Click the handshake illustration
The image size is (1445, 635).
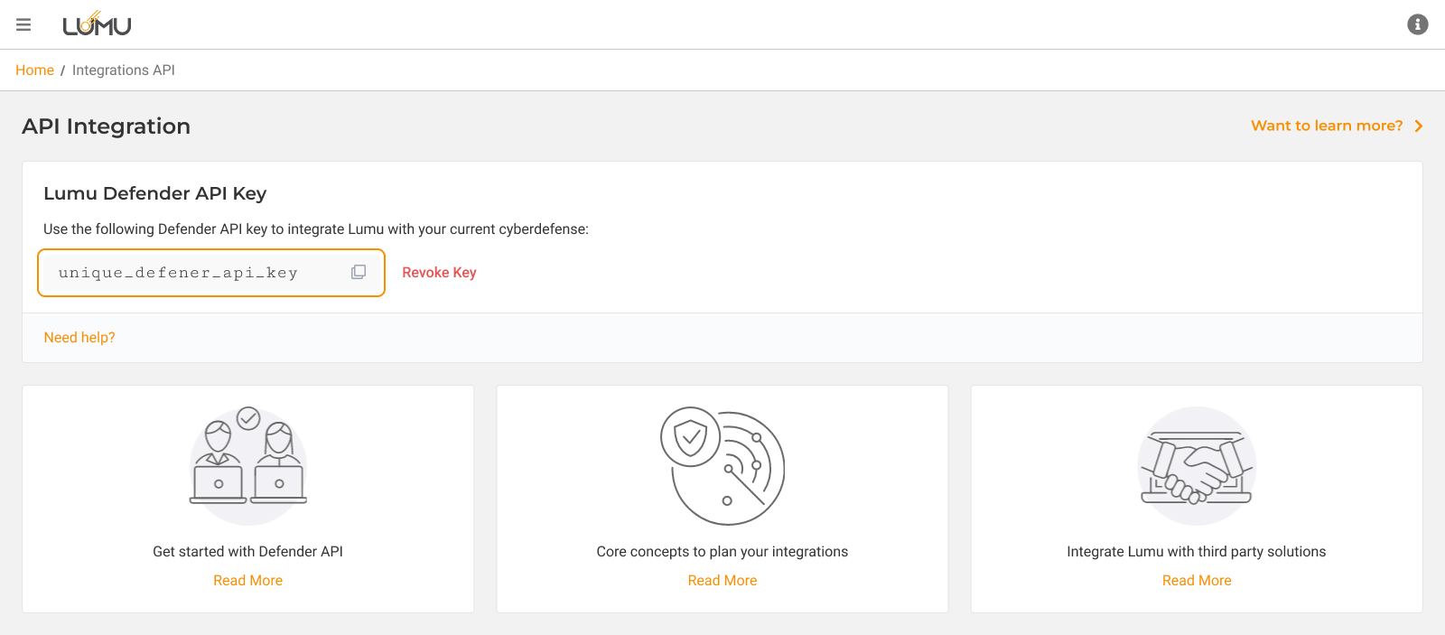1196,465
